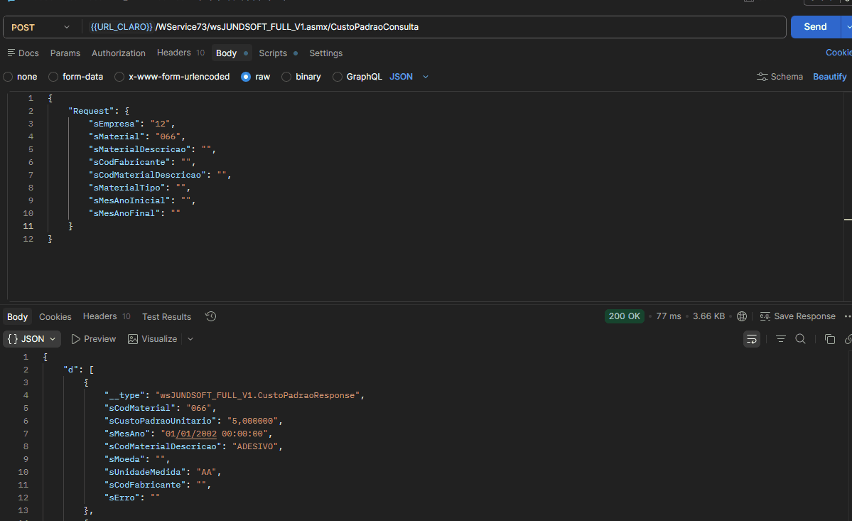This screenshot has height=521, width=852.
Task: Open the Authorization tab
Action: (x=119, y=53)
